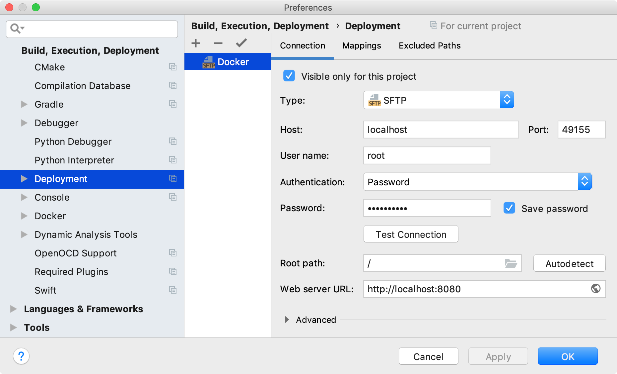The height and width of the screenshot is (374, 617).
Task: Click the preferences search box
Action: tap(92, 29)
